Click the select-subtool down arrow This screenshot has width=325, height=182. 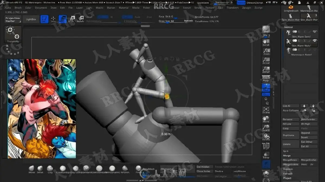[x=313, y=106]
